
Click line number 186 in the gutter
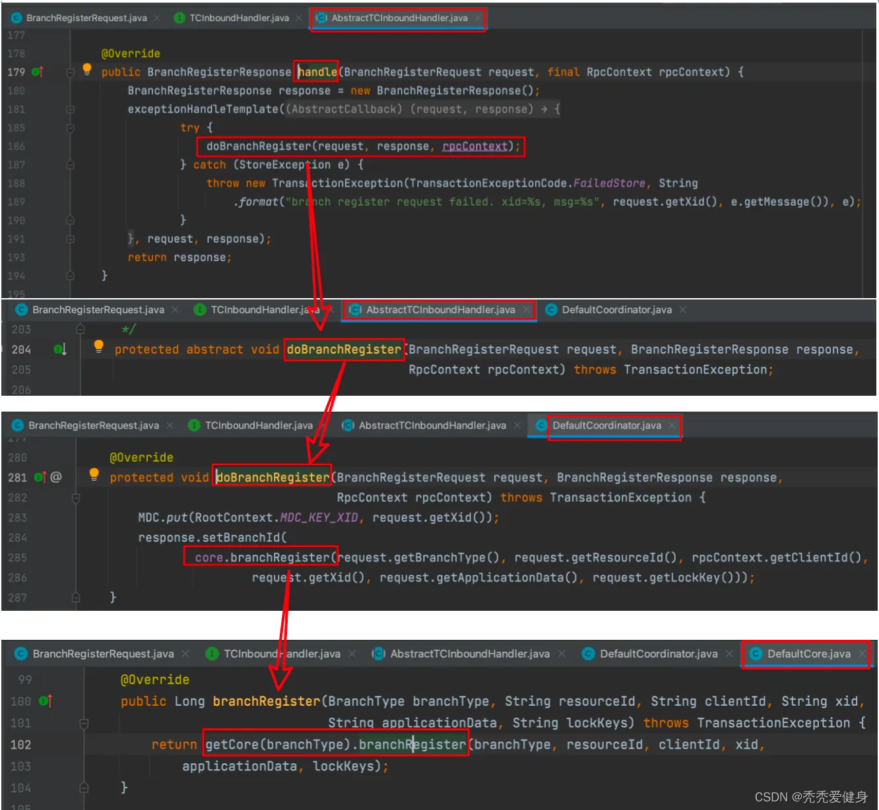[x=16, y=146]
